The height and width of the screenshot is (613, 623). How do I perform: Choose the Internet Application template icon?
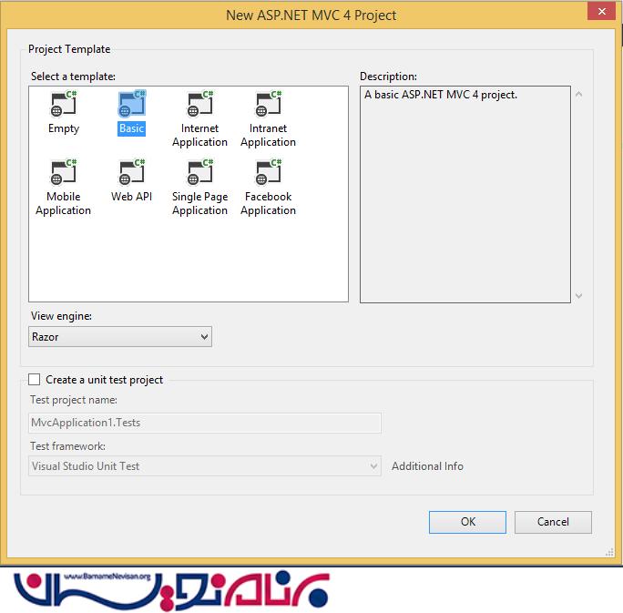[x=200, y=104]
